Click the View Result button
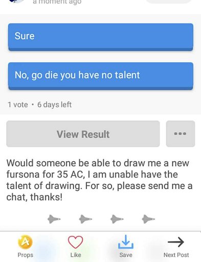 (x=83, y=134)
